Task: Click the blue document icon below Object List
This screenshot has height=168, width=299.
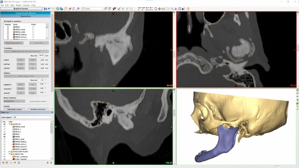Action: coord(18,162)
